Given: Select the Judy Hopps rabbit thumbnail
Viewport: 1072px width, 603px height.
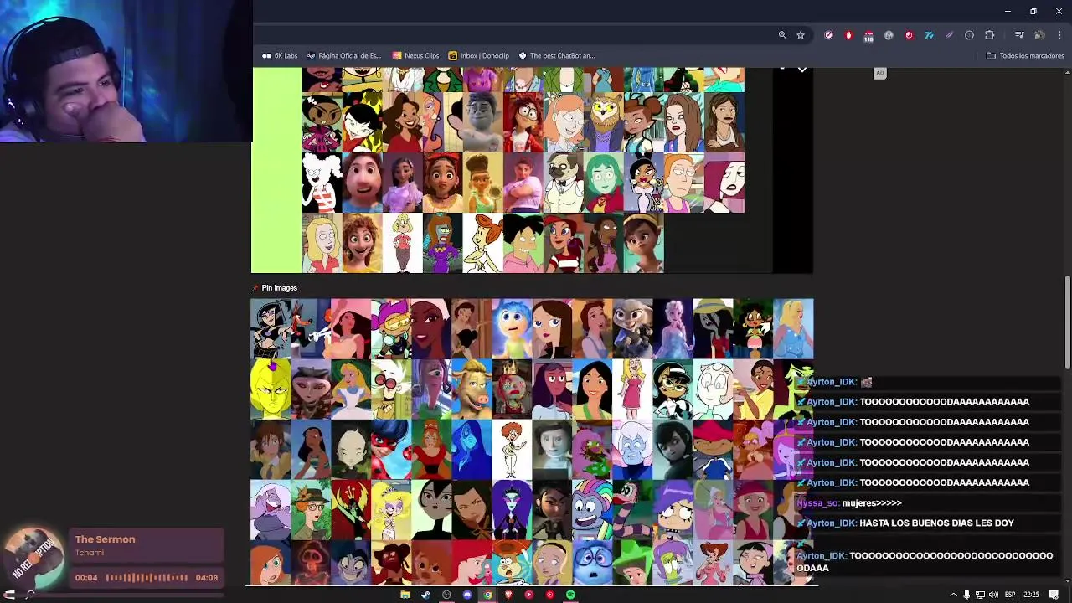Looking at the screenshot, I should click(x=632, y=329).
